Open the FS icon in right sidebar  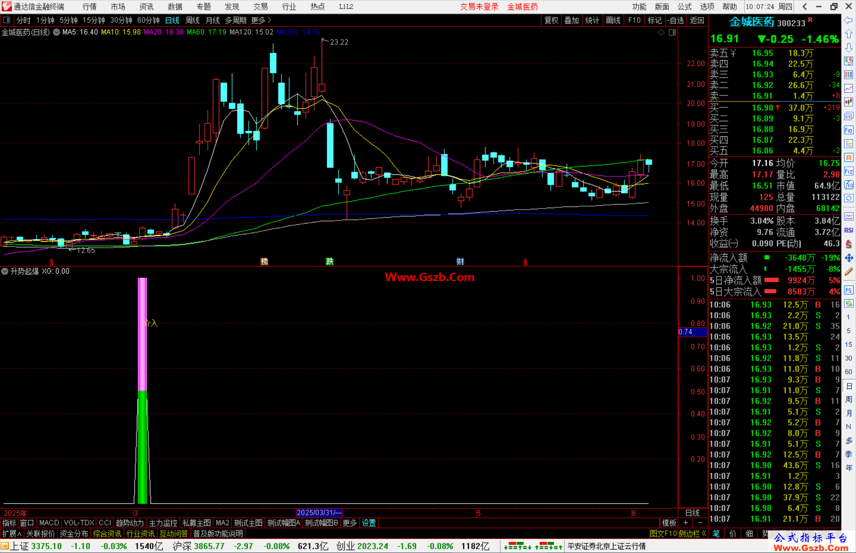coord(848,290)
